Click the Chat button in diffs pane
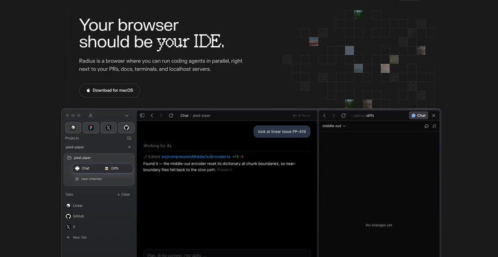Image resolution: width=498 pixels, height=257 pixels. click(x=419, y=116)
